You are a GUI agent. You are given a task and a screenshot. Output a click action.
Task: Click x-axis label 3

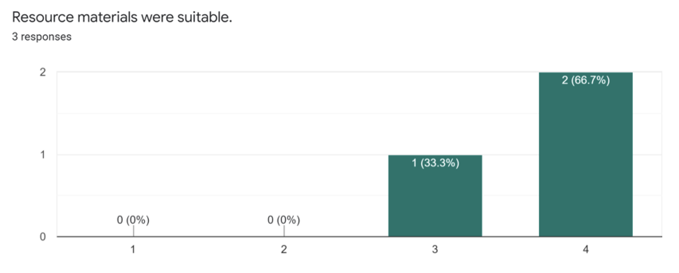pyautogui.click(x=435, y=250)
